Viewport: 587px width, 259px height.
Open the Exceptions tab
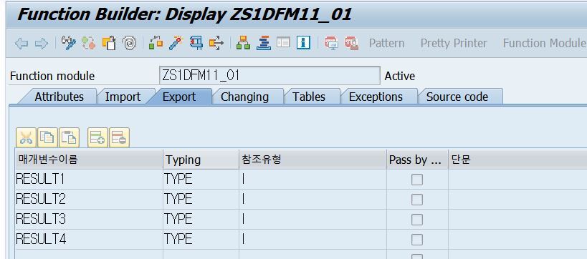pyautogui.click(x=376, y=97)
